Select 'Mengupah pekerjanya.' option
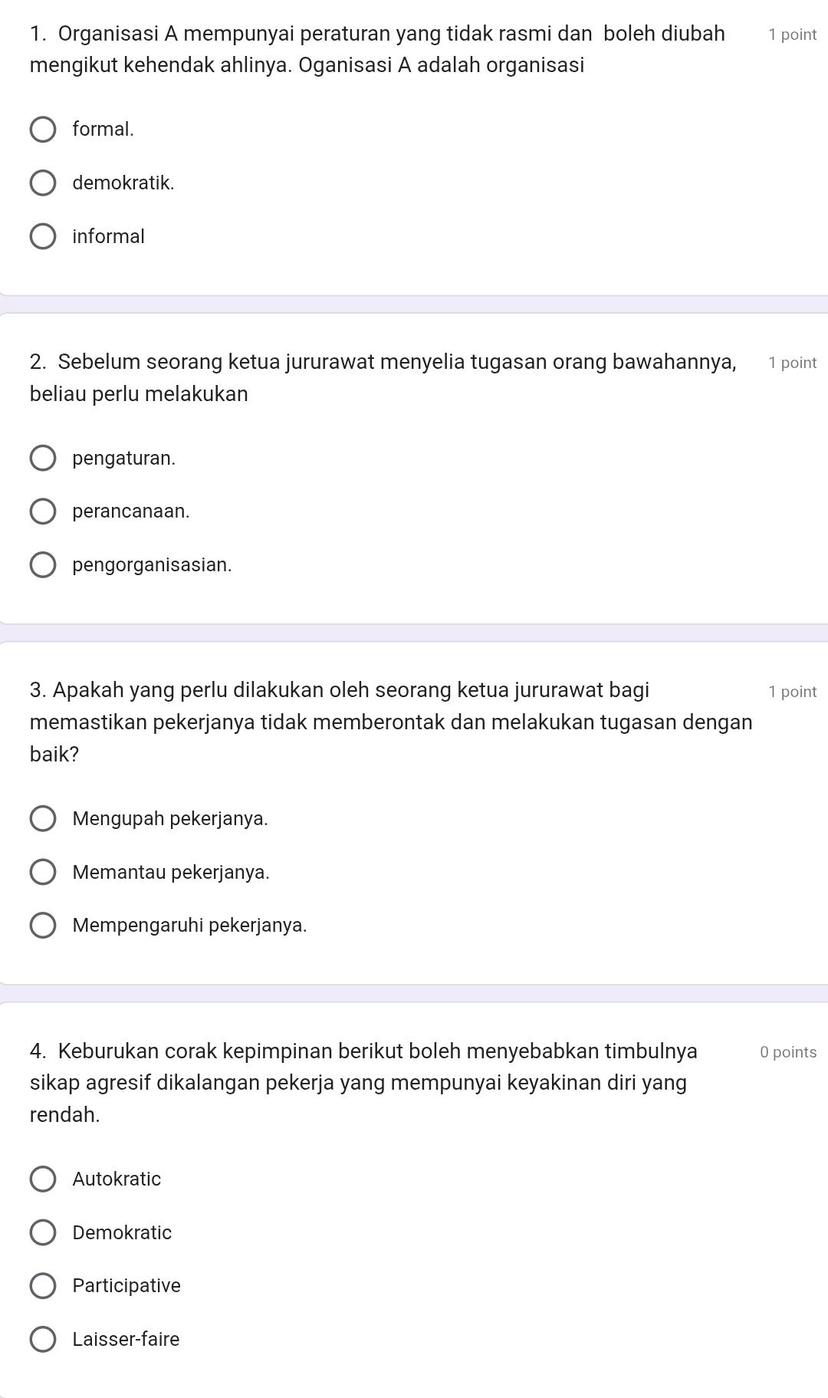The width and height of the screenshot is (828, 1398). tap(43, 819)
